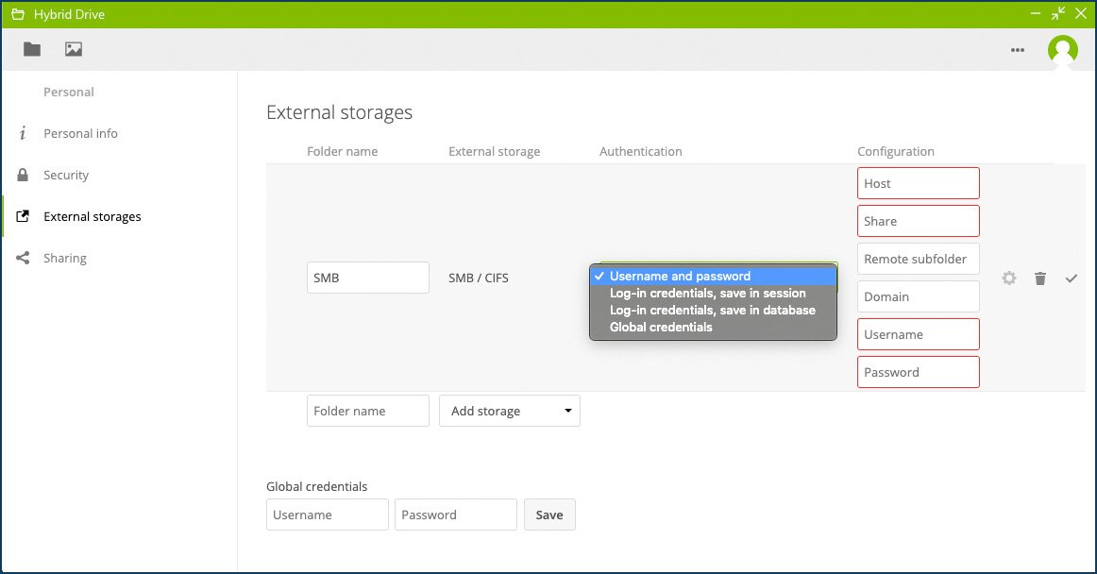The width and height of the screenshot is (1097, 574).
Task: Delete the SMB storage with trash icon
Action: pos(1040,279)
